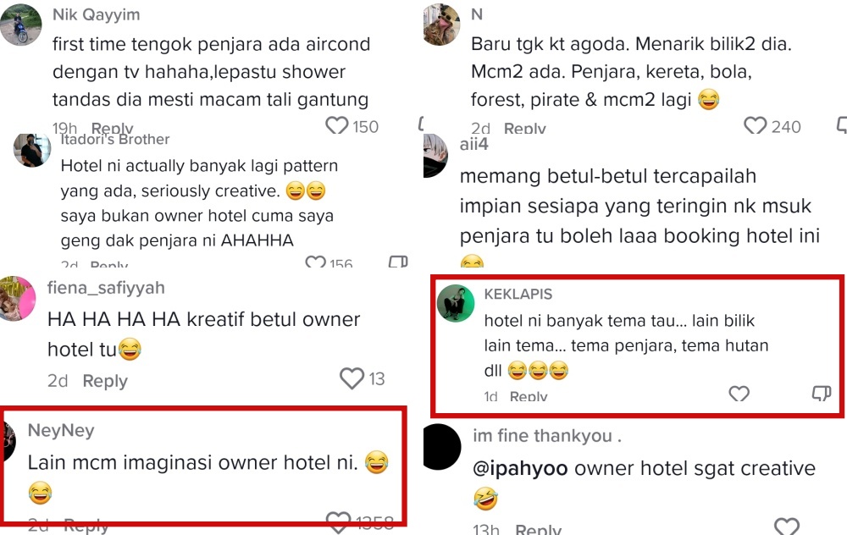Open Nik Qayyim's profile picture
The width and height of the screenshot is (847, 535).
click(x=20, y=25)
